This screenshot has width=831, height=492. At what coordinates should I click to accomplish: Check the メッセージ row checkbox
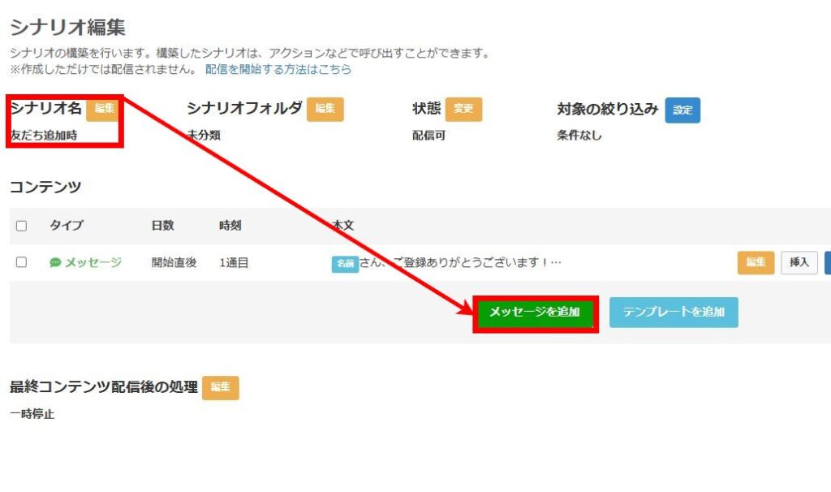pyautogui.click(x=21, y=262)
